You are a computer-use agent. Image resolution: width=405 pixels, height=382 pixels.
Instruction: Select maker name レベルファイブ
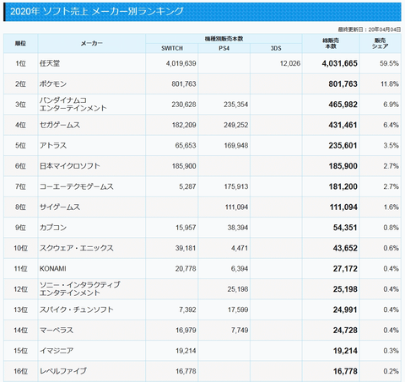coord(63,371)
